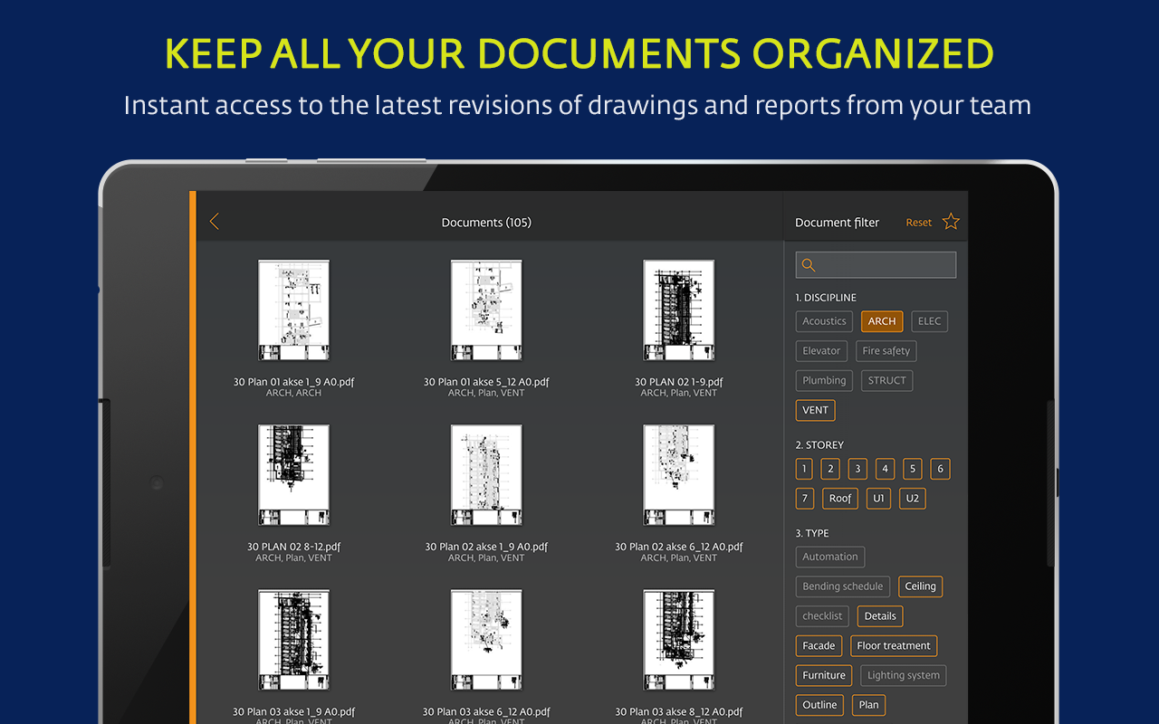Select the Fire safety discipline filter

coord(886,350)
